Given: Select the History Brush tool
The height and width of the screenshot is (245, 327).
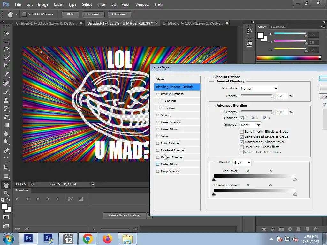Looking at the screenshot, I should coord(6,108).
